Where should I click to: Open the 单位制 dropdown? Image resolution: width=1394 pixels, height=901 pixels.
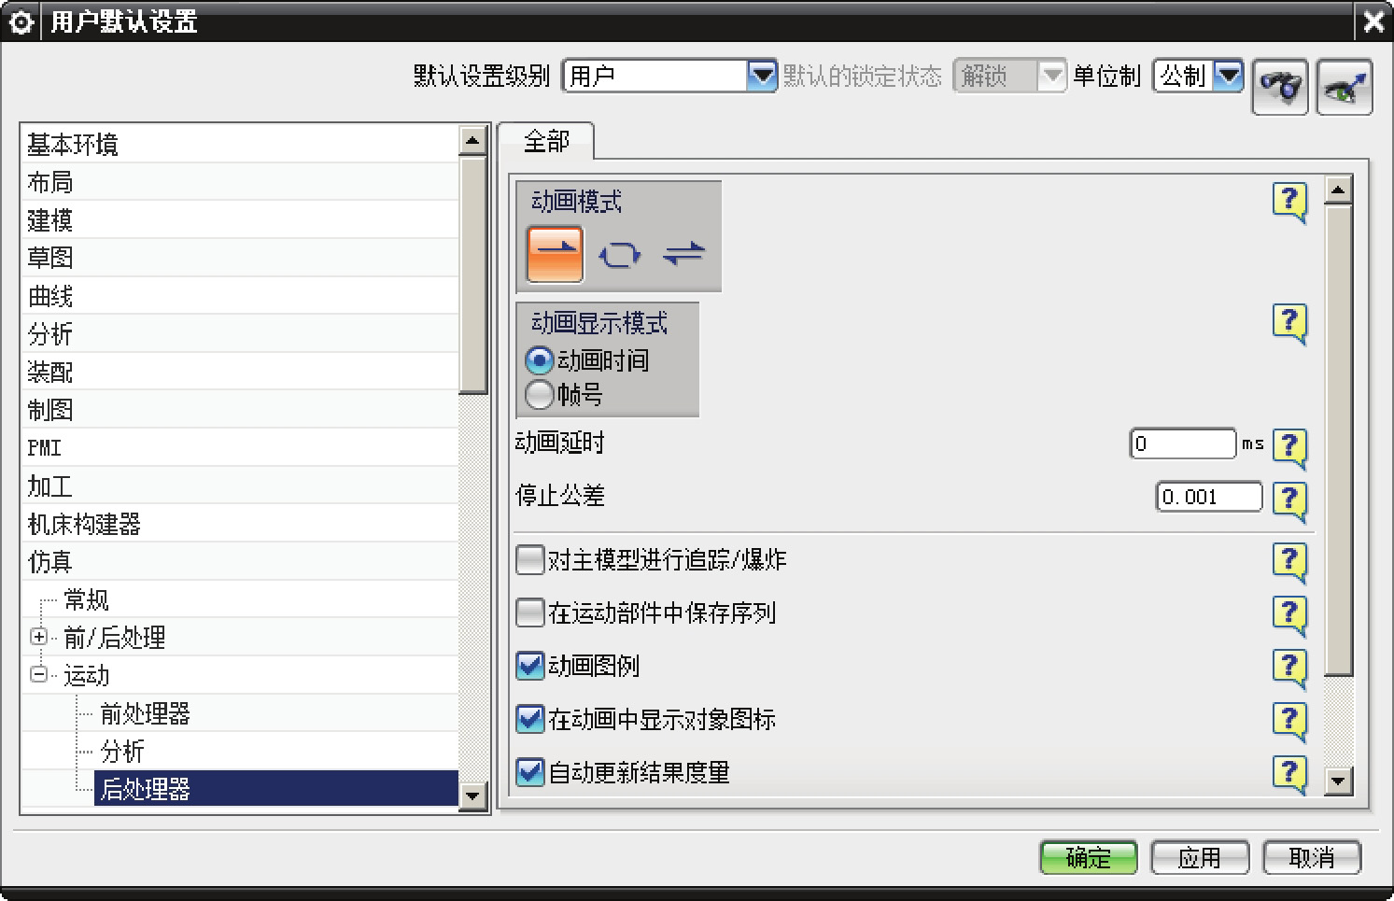(1229, 76)
